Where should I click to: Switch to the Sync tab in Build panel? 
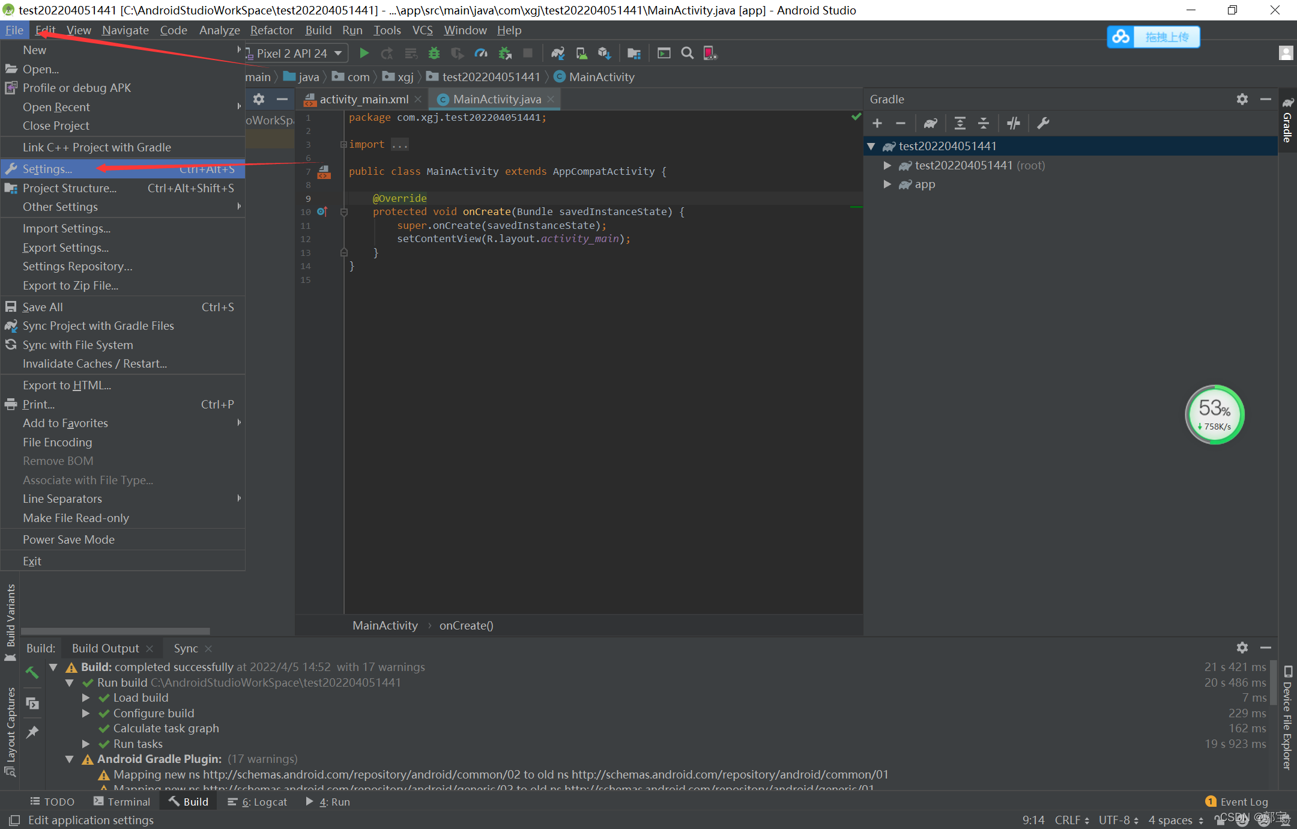point(186,648)
